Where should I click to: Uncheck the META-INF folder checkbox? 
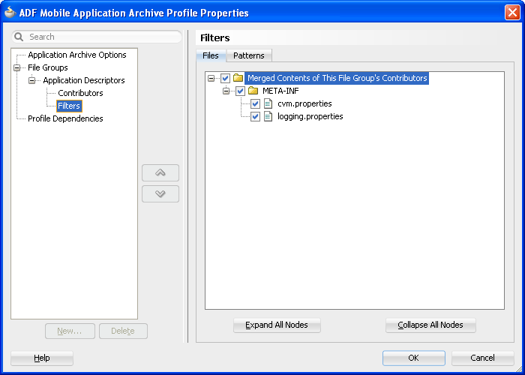click(x=240, y=91)
